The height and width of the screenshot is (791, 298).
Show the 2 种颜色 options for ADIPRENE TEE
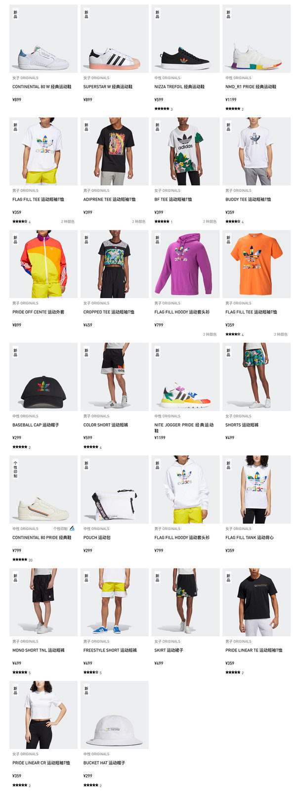(139, 221)
